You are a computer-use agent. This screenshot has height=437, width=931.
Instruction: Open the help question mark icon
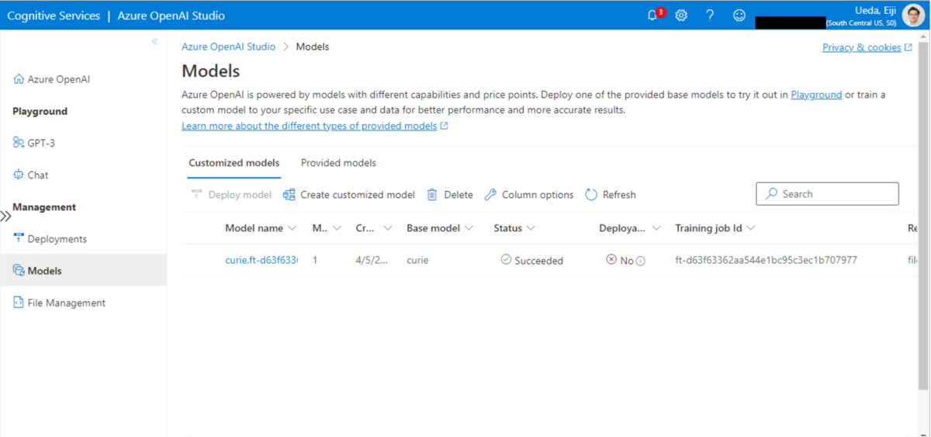click(x=710, y=15)
